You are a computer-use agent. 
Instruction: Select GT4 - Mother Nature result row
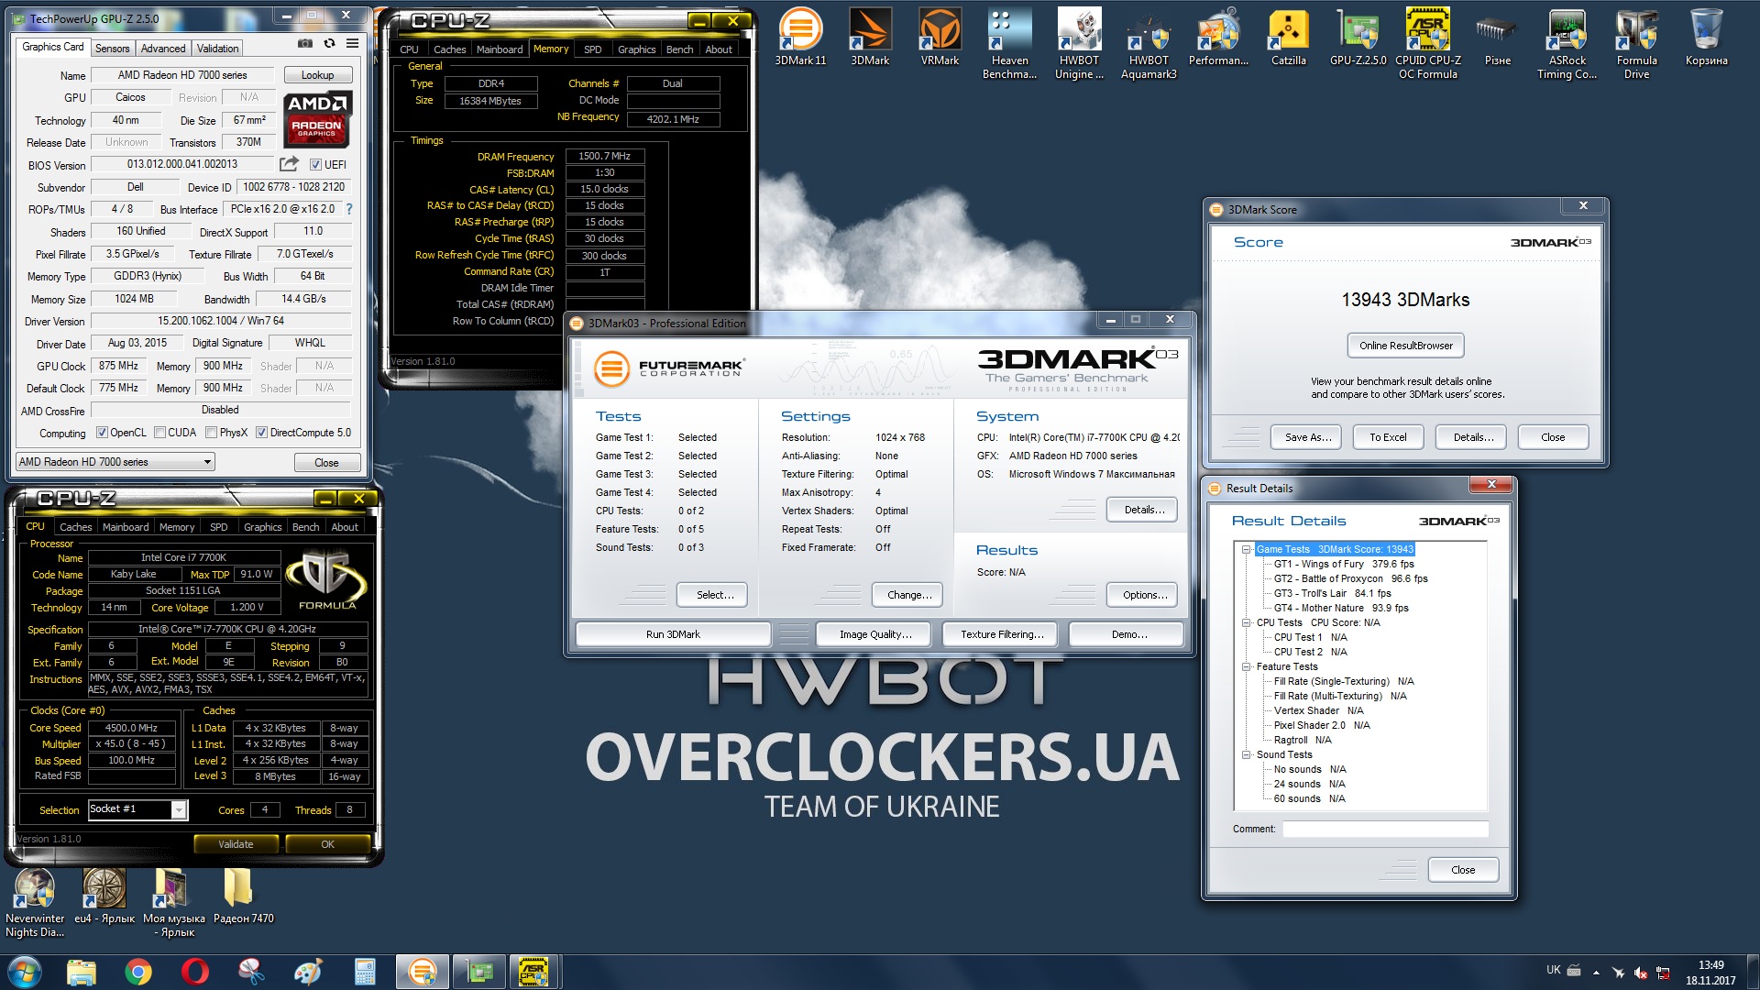[1340, 609]
